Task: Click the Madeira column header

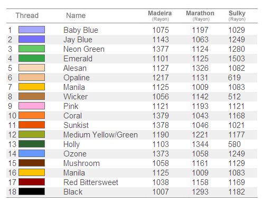Action: pos(160,15)
